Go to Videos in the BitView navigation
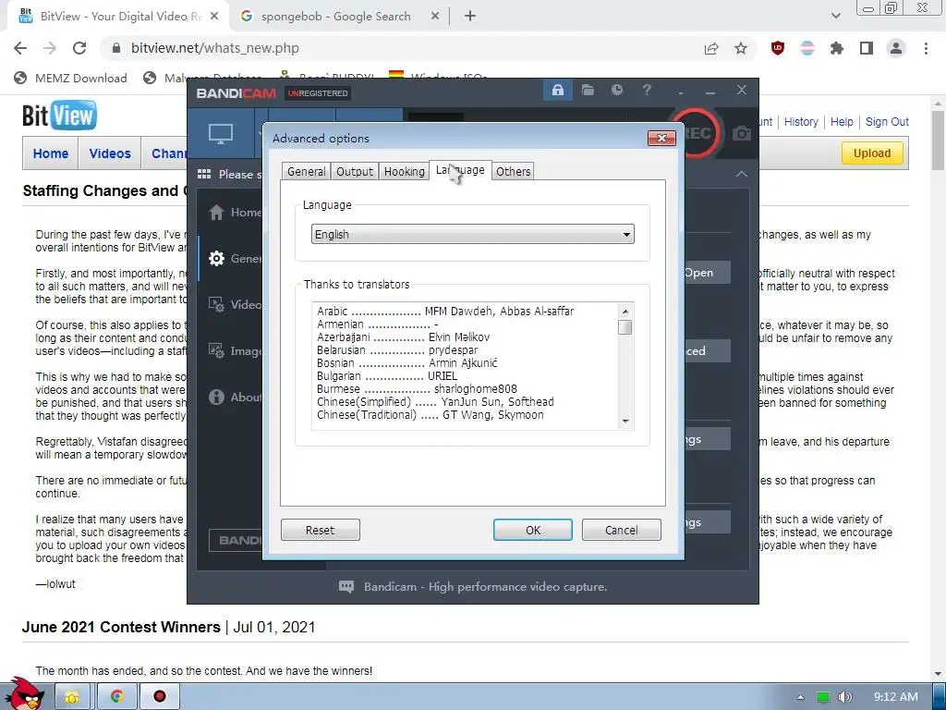 [x=110, y=153]
